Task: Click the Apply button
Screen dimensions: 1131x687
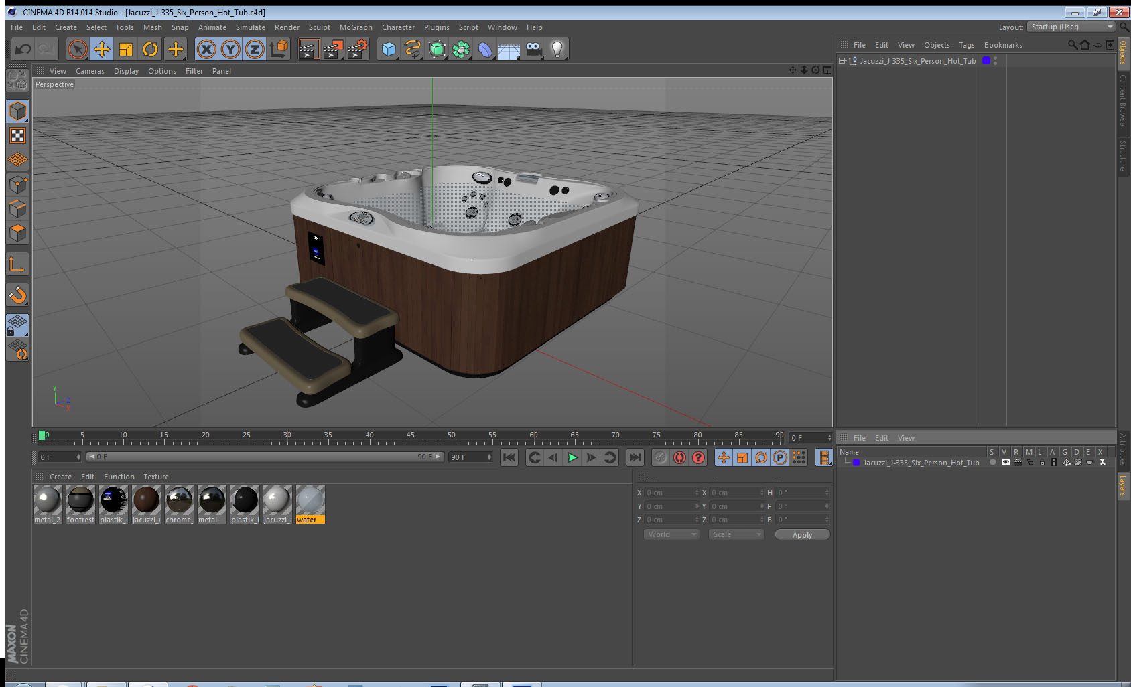Action: coord(802,535)
